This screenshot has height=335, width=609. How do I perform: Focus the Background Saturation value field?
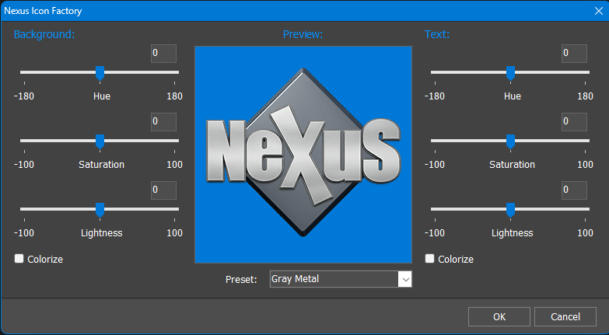(x=163, y=122)
